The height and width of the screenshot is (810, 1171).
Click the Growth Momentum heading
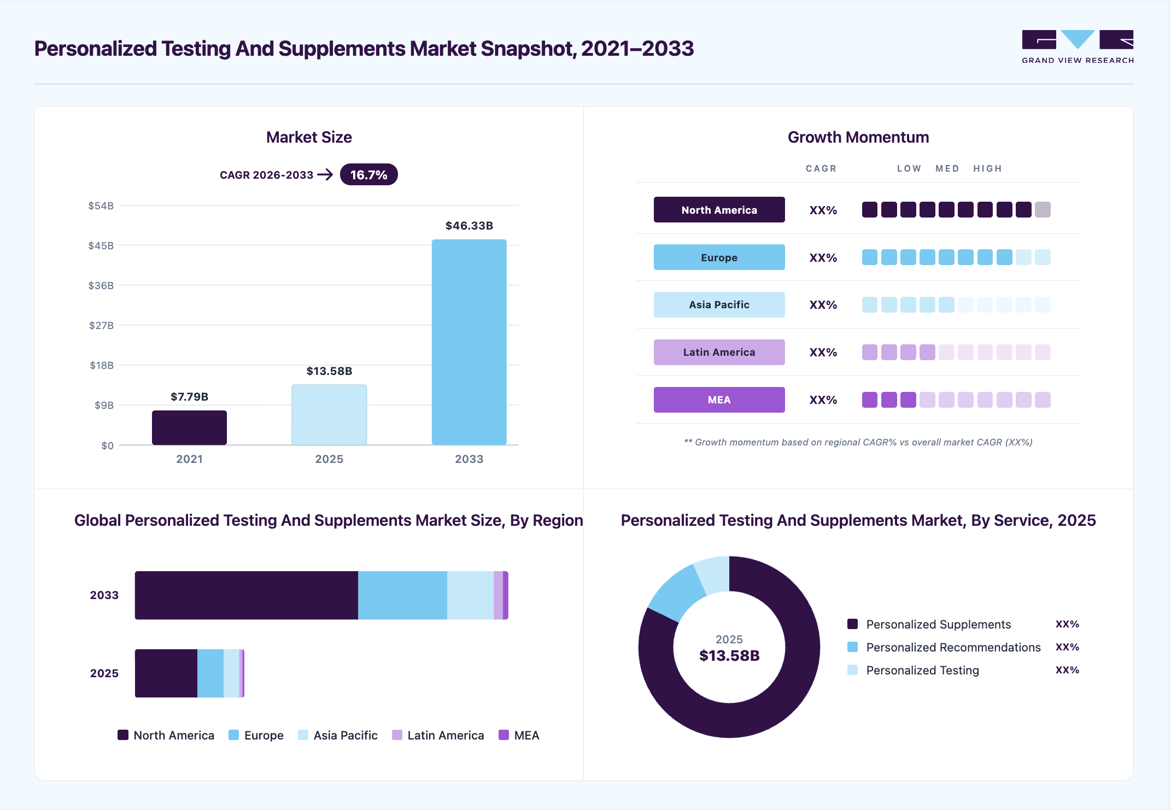[858, 137]
